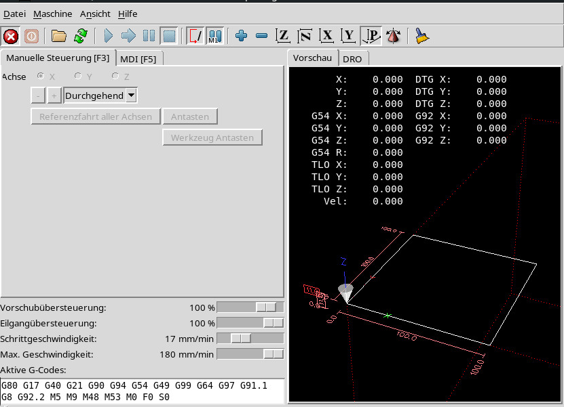Select X axis radio button
564x407 pixels.
(41, 76)
